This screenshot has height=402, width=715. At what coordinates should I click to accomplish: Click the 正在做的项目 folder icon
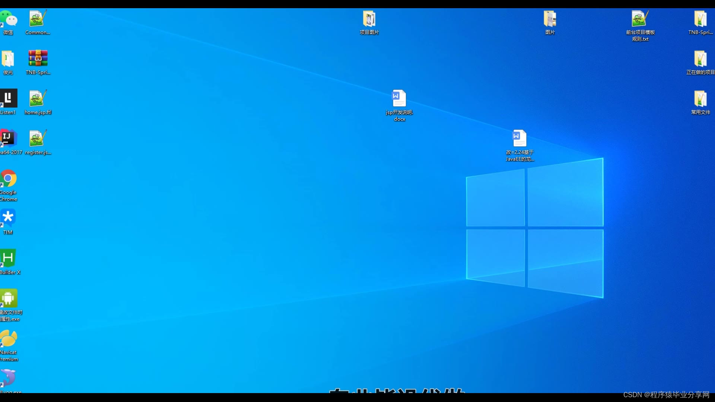700,59
